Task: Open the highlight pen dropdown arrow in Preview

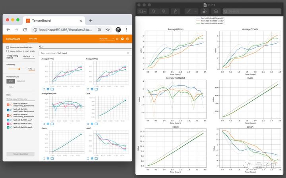Action: point(196,11)
